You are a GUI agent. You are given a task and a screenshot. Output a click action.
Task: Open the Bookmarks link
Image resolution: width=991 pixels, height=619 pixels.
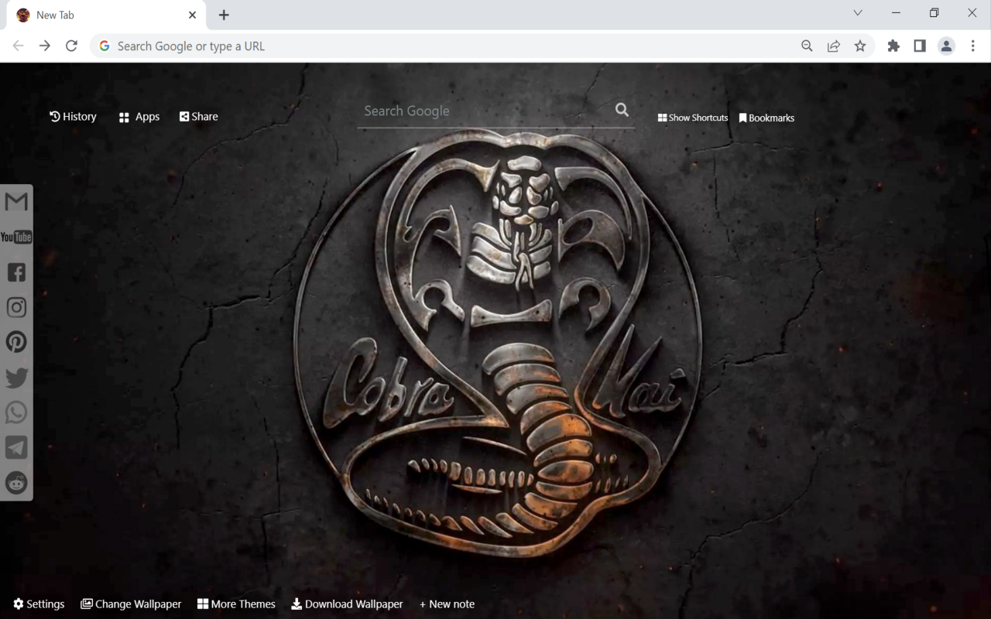766,118
